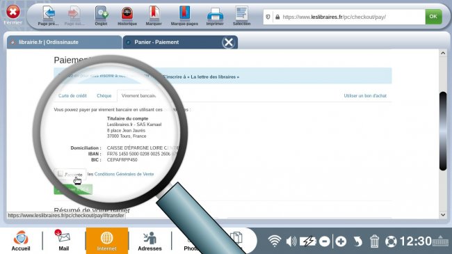The height and width of the screenshot is (254, 452).
Task: Click the Marquer bookmark icon
Action: click(x=154, y=13)
